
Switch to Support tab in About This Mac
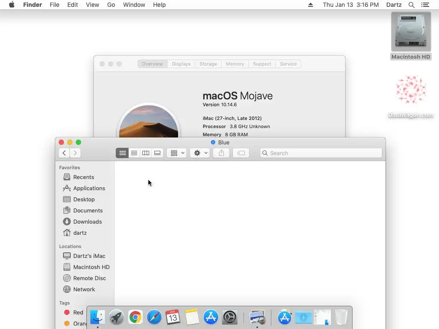tap(262, 64)
